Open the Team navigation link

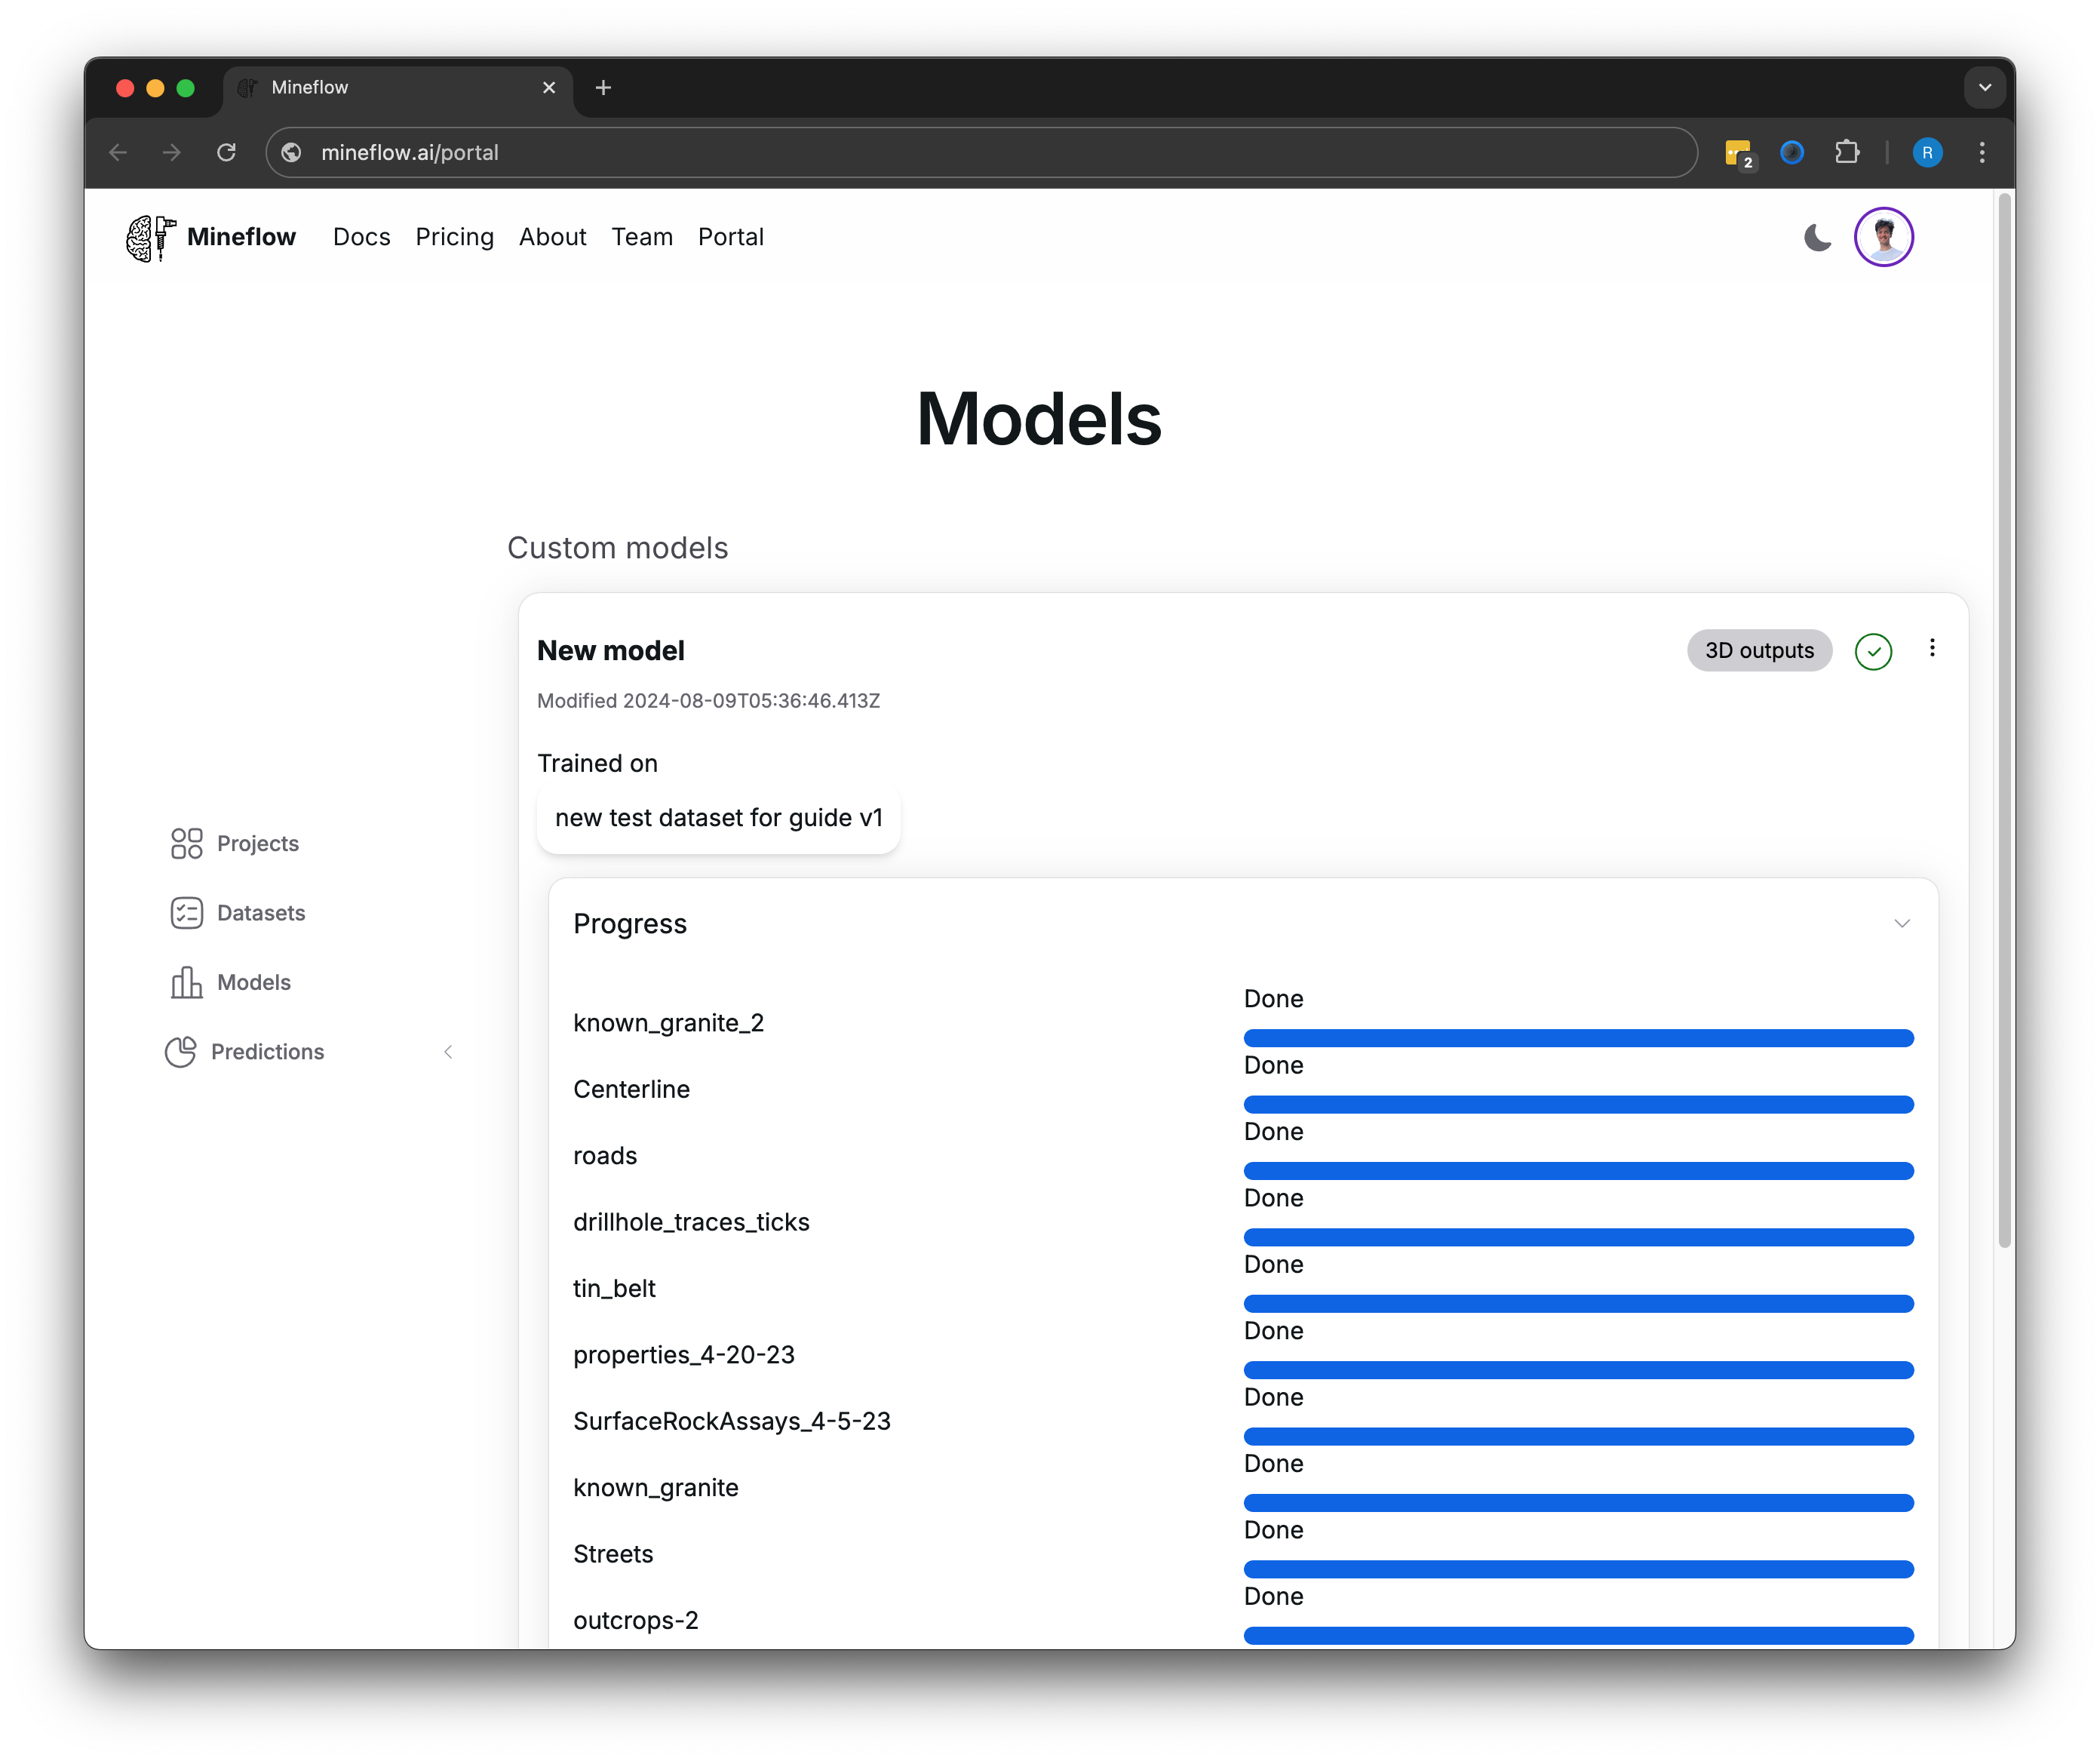point(642,237)
